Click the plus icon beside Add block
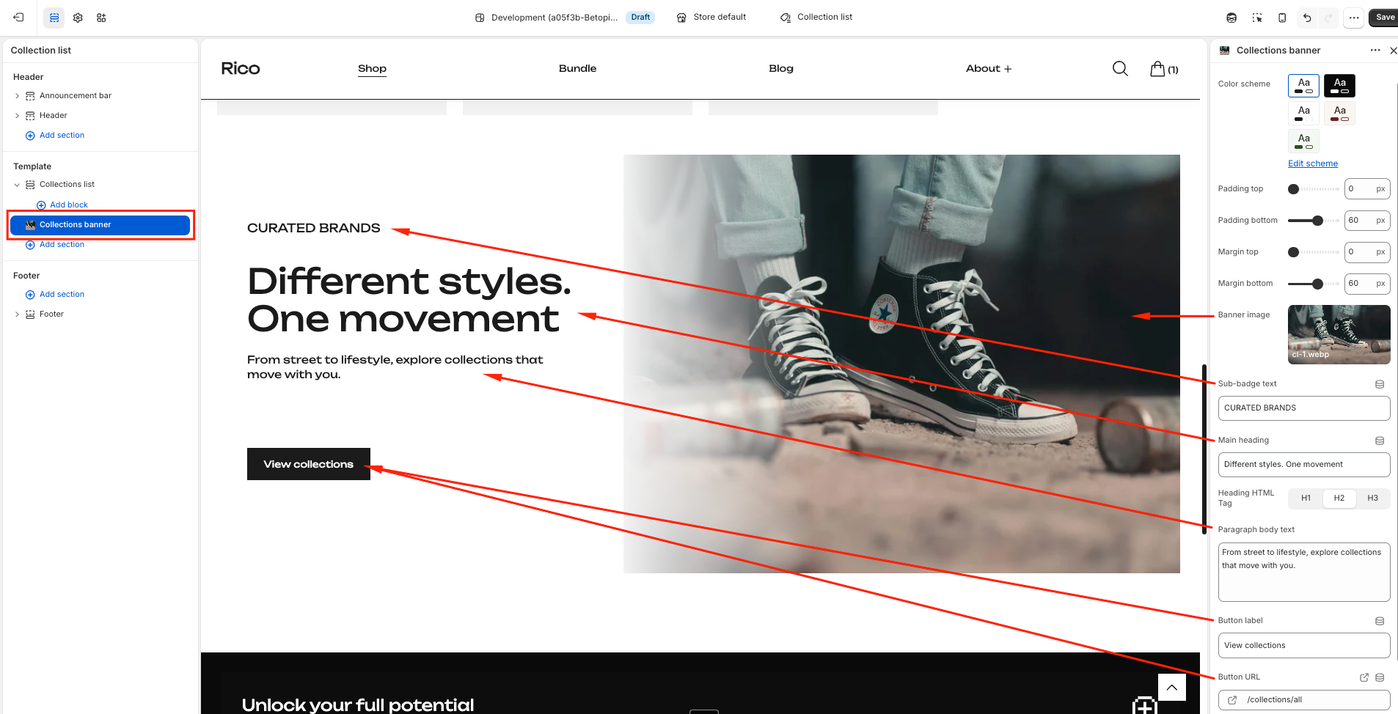The image size is (1398, 714). click(41, 205)
